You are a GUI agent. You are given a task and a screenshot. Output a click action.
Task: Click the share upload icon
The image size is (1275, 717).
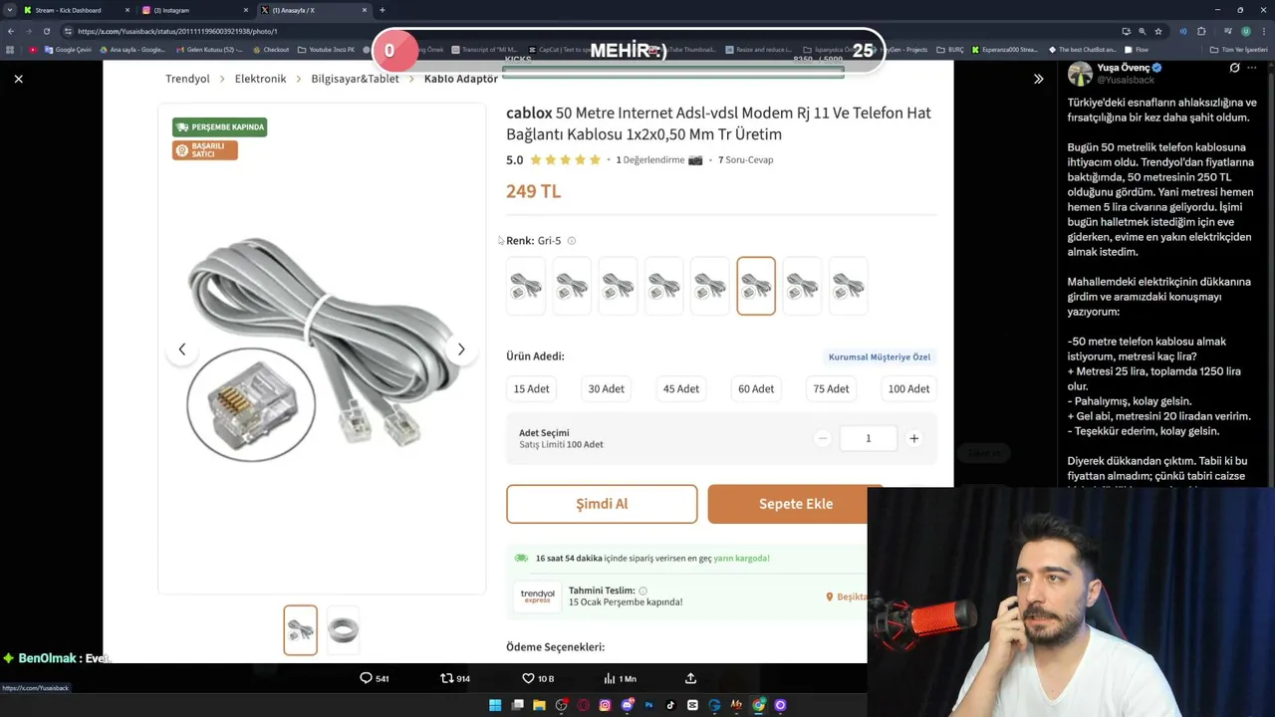690,678
